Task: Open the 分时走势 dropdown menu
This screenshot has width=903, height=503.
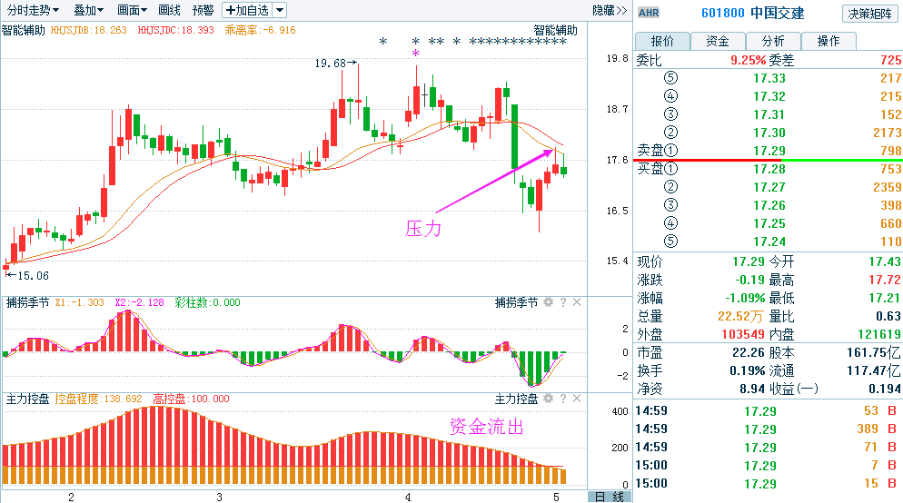Action: click(33, 10)
